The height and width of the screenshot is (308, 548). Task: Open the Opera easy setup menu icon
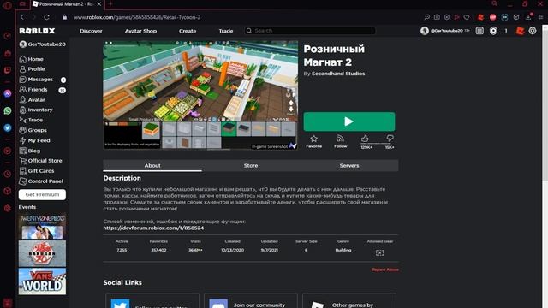pyautogui.click(x=541, y=17)
